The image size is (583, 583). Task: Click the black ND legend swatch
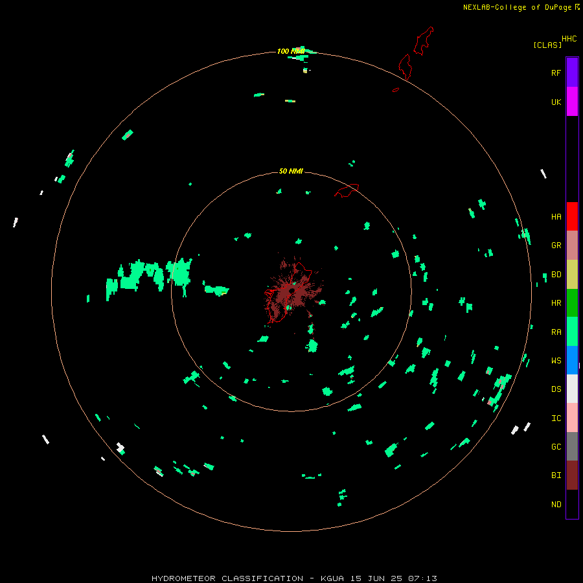[572, 504]
